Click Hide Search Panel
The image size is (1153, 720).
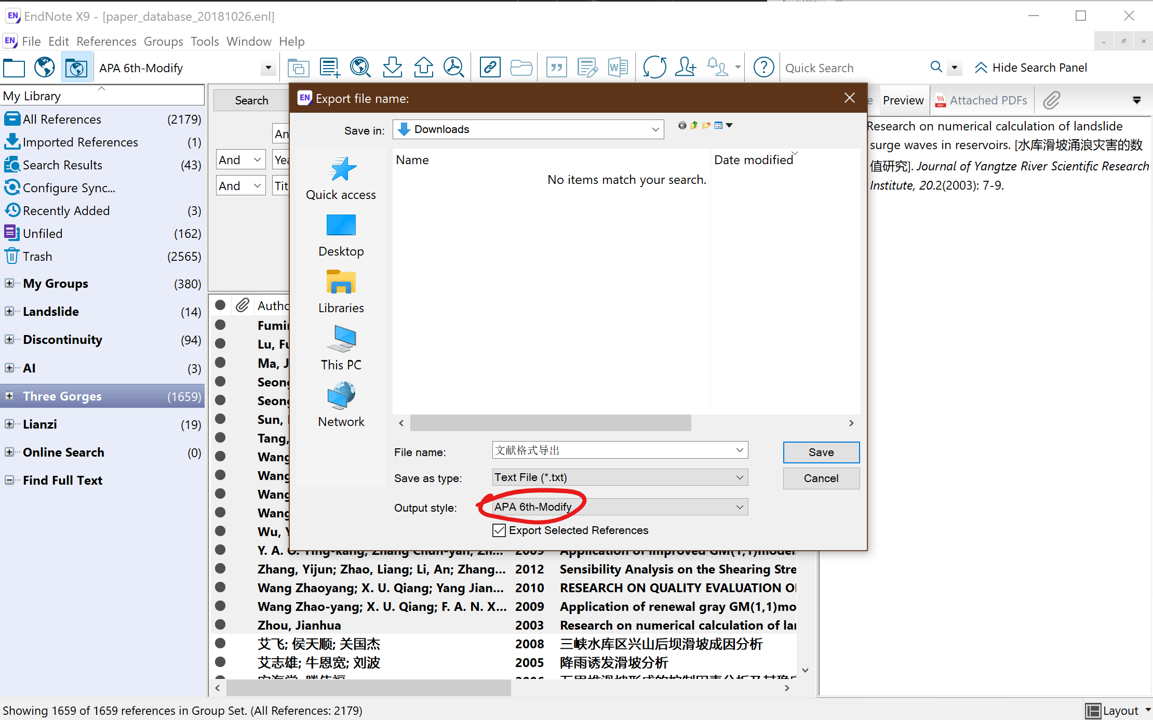tap(1030, 68)
